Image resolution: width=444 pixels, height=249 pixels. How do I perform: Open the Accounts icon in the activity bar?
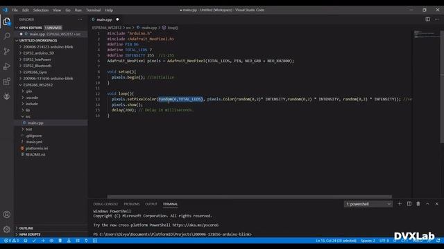[7, 214]
